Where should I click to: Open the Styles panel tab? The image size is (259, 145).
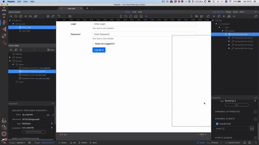235,12
